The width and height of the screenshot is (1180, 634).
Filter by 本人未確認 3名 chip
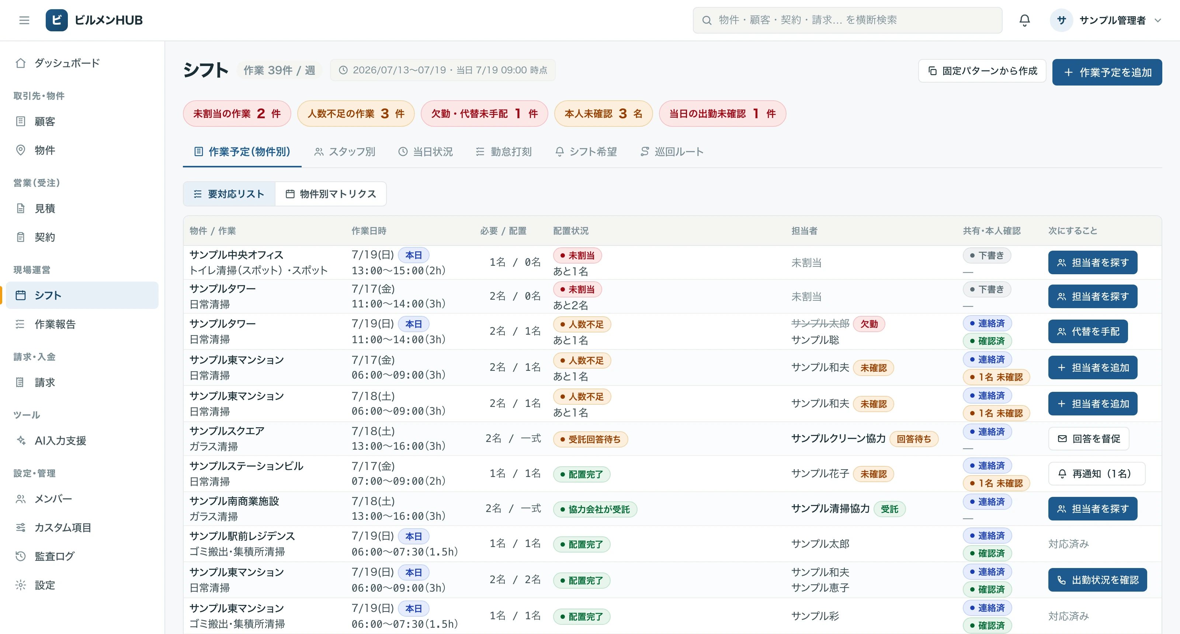click(x=603, y=114)
